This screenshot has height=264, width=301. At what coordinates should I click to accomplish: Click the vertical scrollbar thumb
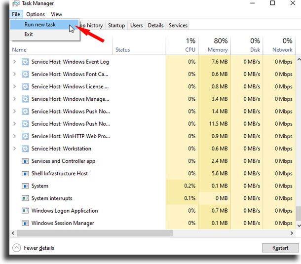coord(299,214)
